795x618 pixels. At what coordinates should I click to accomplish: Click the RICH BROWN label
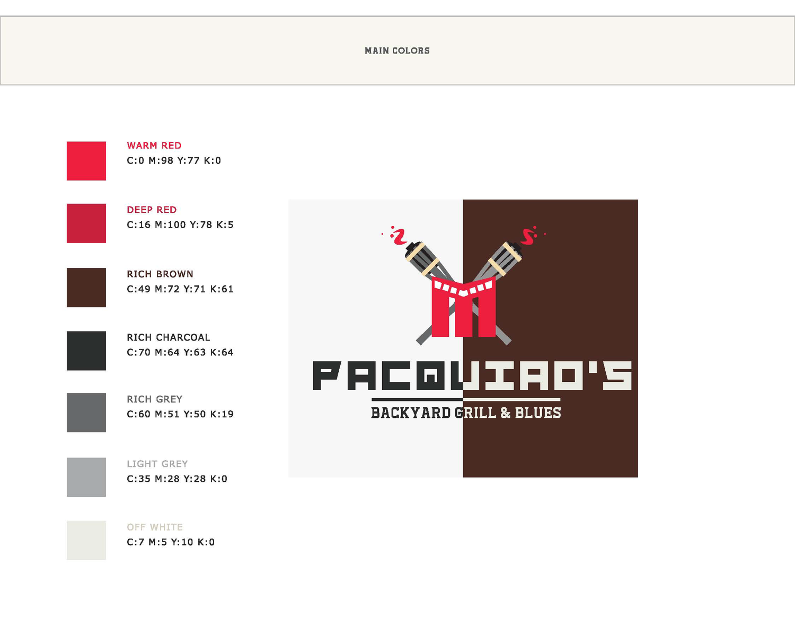point(160,274)
